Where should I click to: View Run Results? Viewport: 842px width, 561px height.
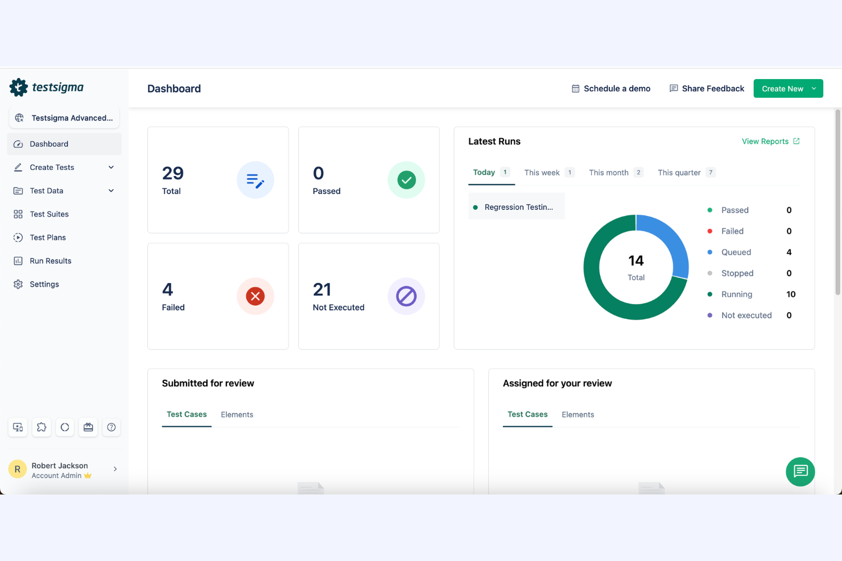point(51,260)
